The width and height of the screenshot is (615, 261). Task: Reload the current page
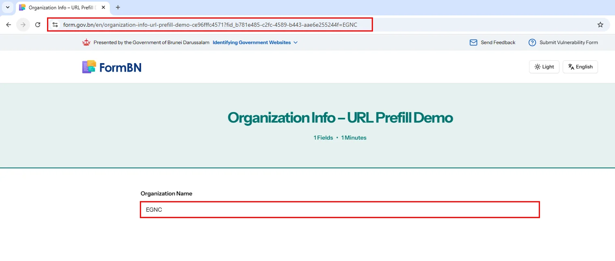click(38, 25)
